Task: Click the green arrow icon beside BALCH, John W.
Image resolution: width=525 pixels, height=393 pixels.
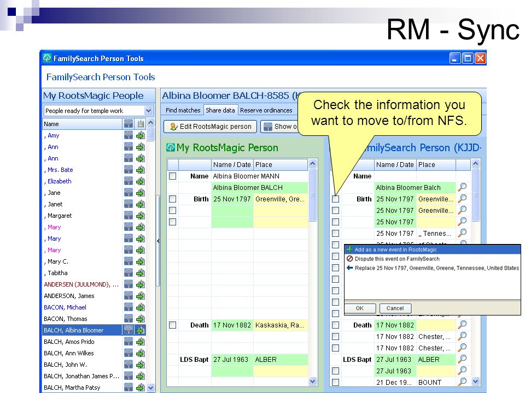Action: coord(141,365)
